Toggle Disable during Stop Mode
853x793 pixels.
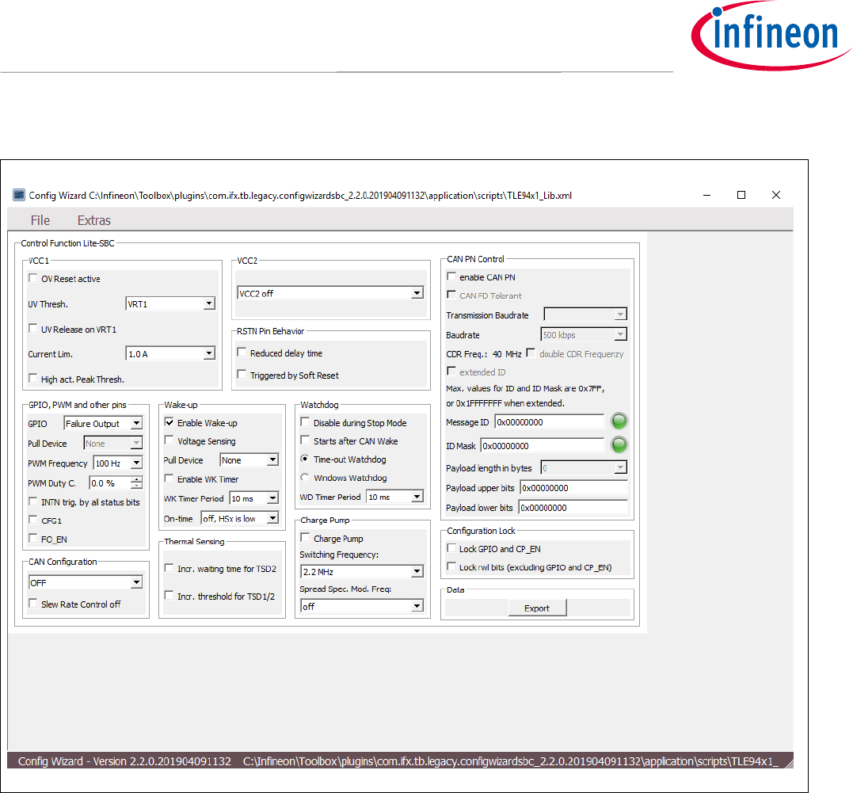click(305, 422)
